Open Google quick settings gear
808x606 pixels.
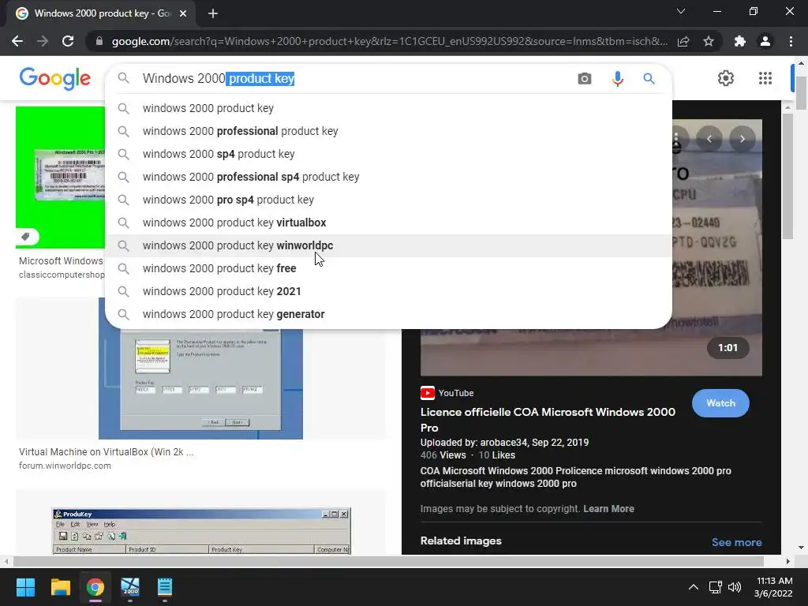(x=726, y=78)
